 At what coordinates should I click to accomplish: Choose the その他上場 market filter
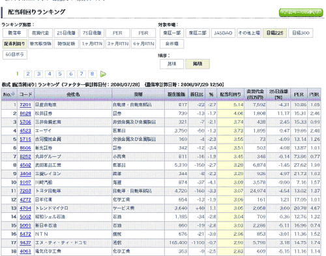(249, 33)
